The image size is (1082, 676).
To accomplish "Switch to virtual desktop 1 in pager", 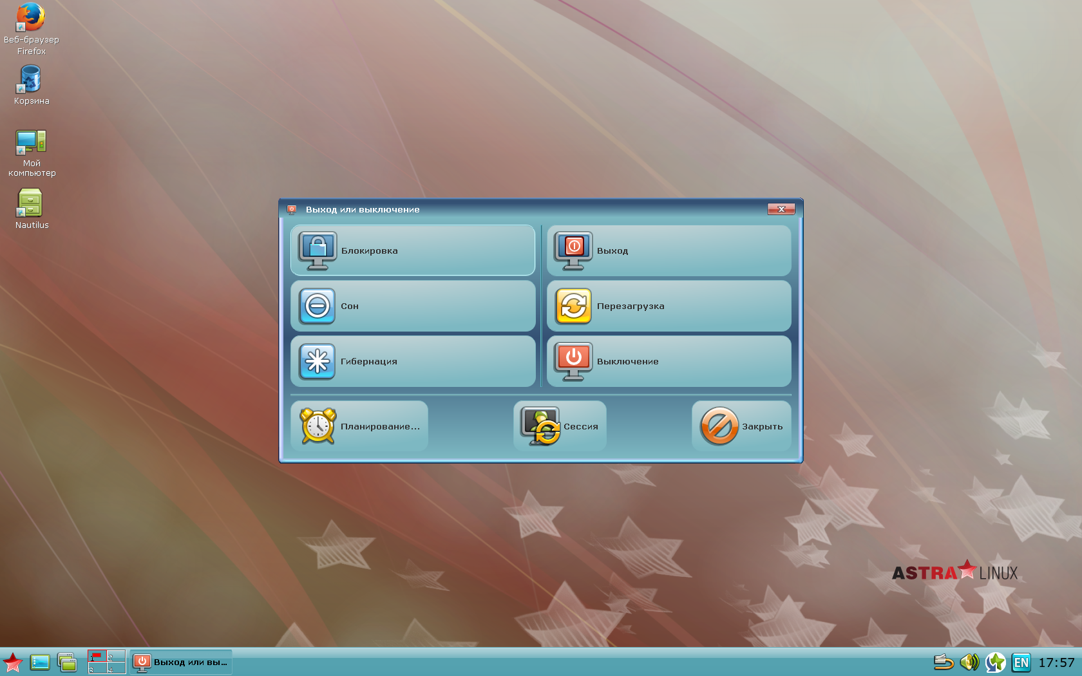I will point(97,656).
